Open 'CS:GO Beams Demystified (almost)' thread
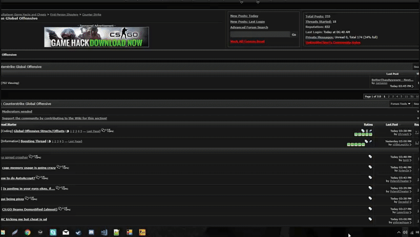420x237 pixels. point(29,209)
